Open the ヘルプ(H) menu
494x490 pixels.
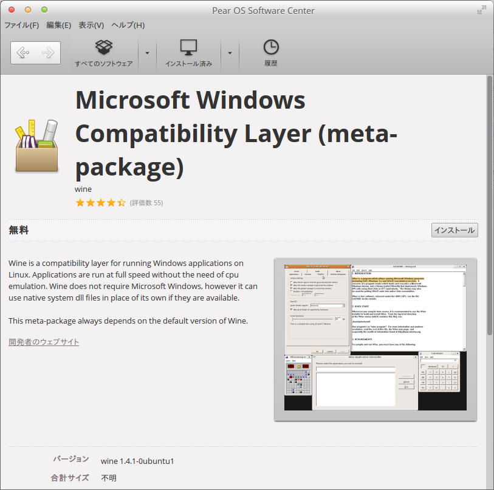point(128,25)
